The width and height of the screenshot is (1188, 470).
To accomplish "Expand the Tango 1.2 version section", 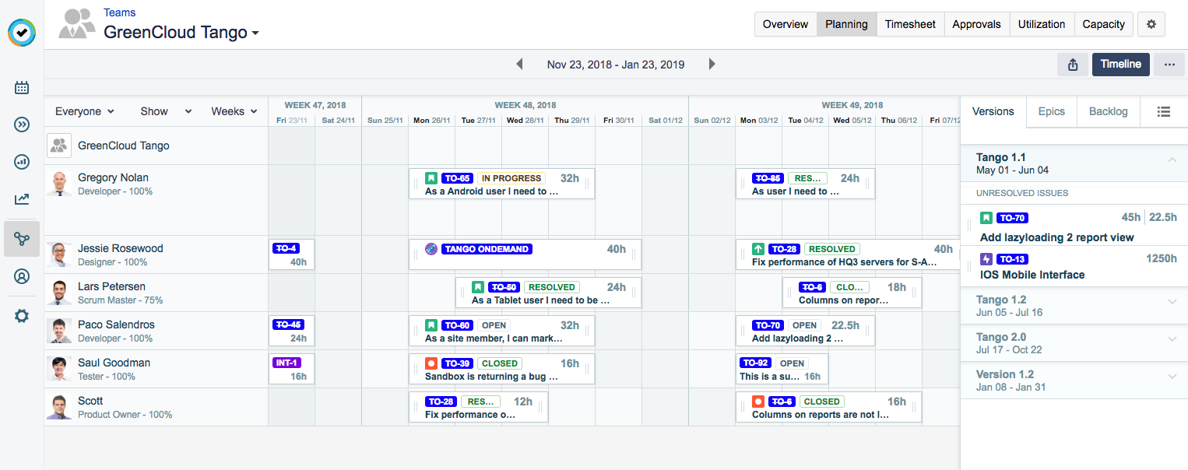I will pos(1172,301).
